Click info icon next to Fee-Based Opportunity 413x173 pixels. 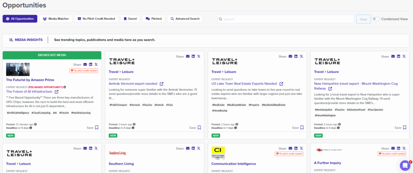pyautogui.click(x=65, y=87)
